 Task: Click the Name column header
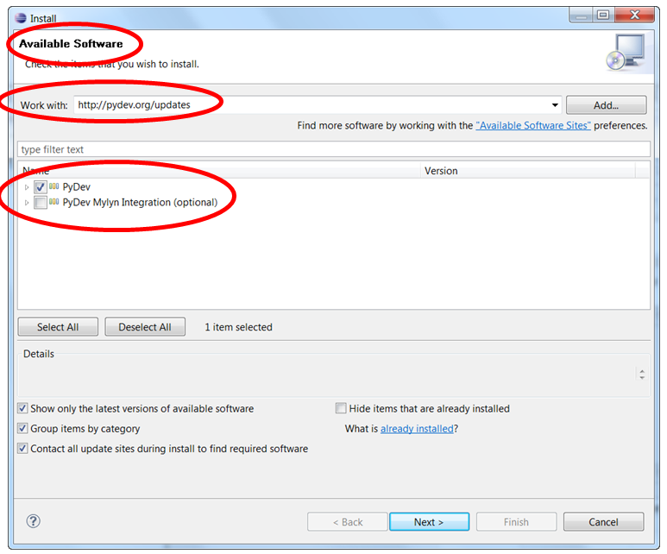click(x=216, y=171)
